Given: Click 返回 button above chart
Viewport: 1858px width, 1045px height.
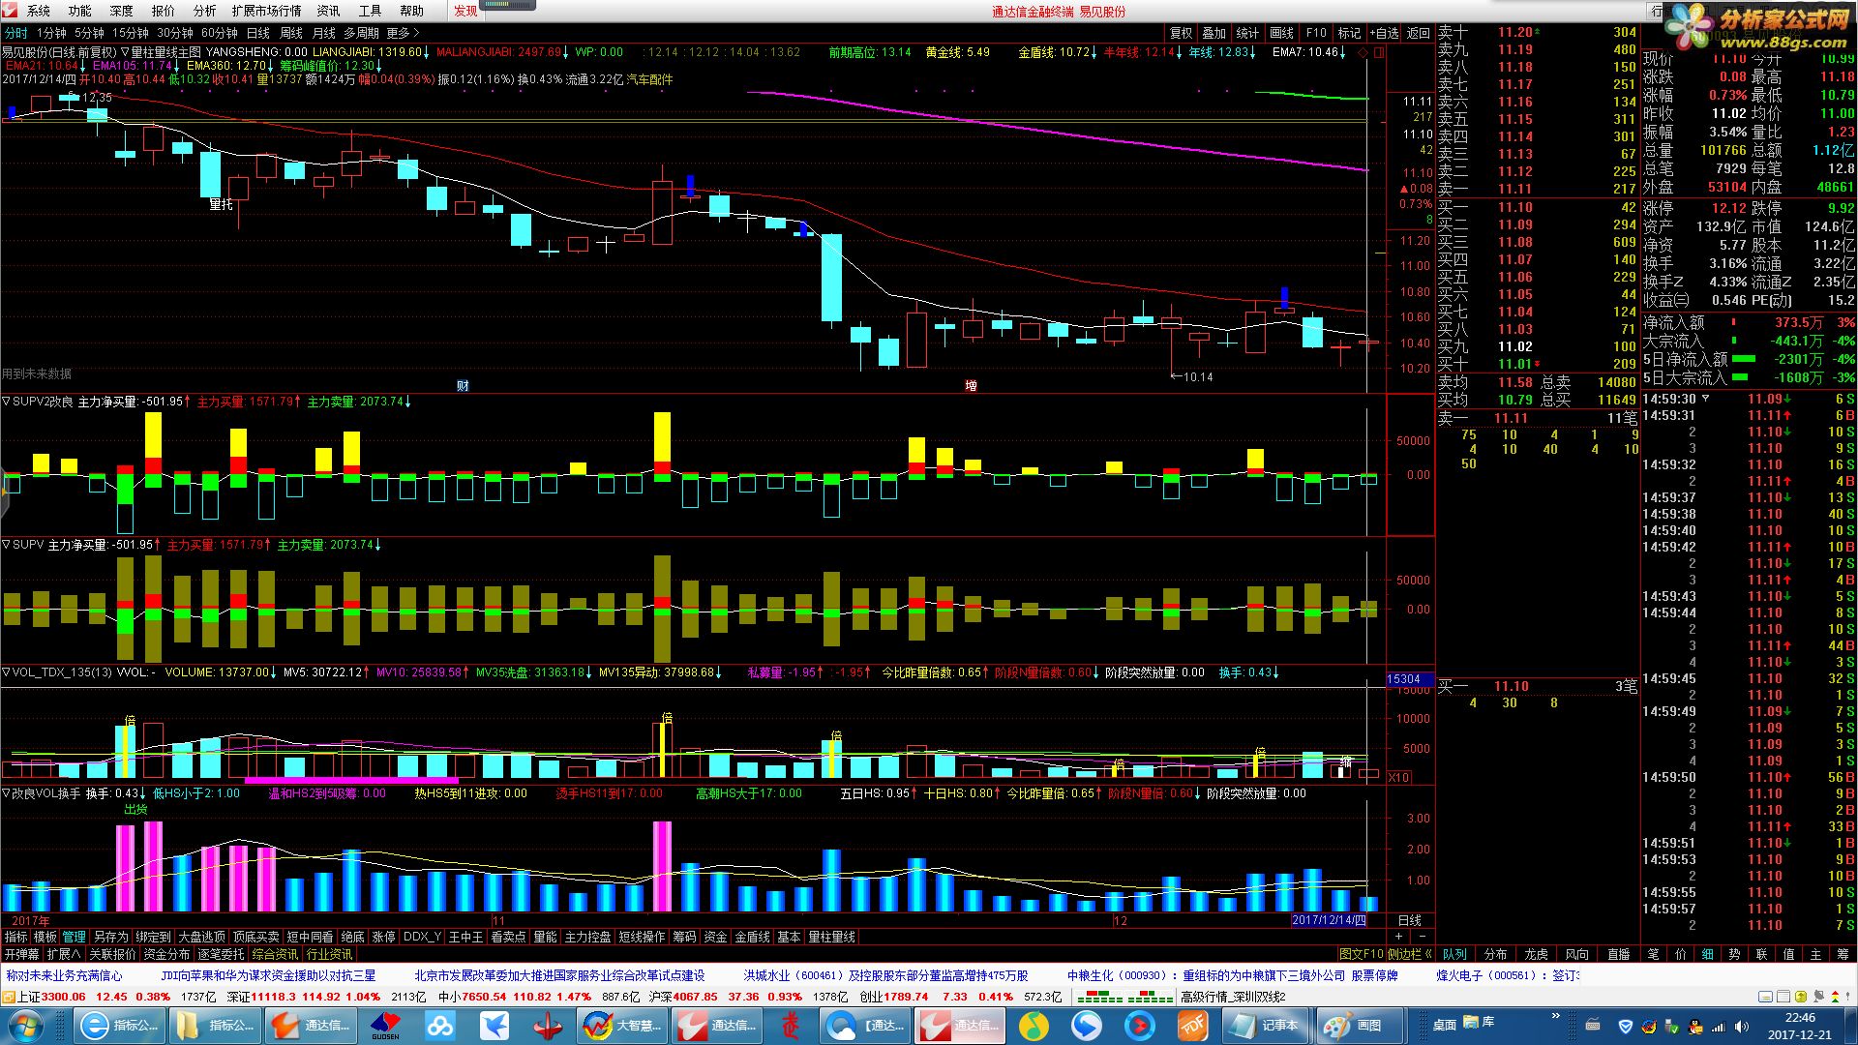Looking at the screenshot, I should tap(1419, 33).
